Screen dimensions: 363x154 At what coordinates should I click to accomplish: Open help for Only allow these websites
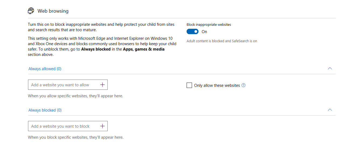point(243,85)
